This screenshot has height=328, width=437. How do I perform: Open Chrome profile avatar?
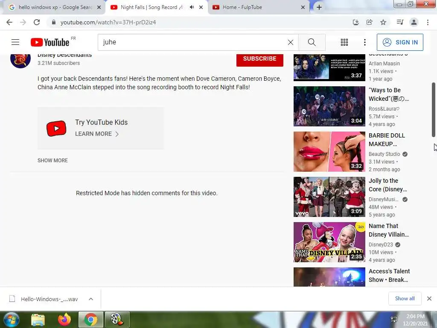click(x=414, y=22)
